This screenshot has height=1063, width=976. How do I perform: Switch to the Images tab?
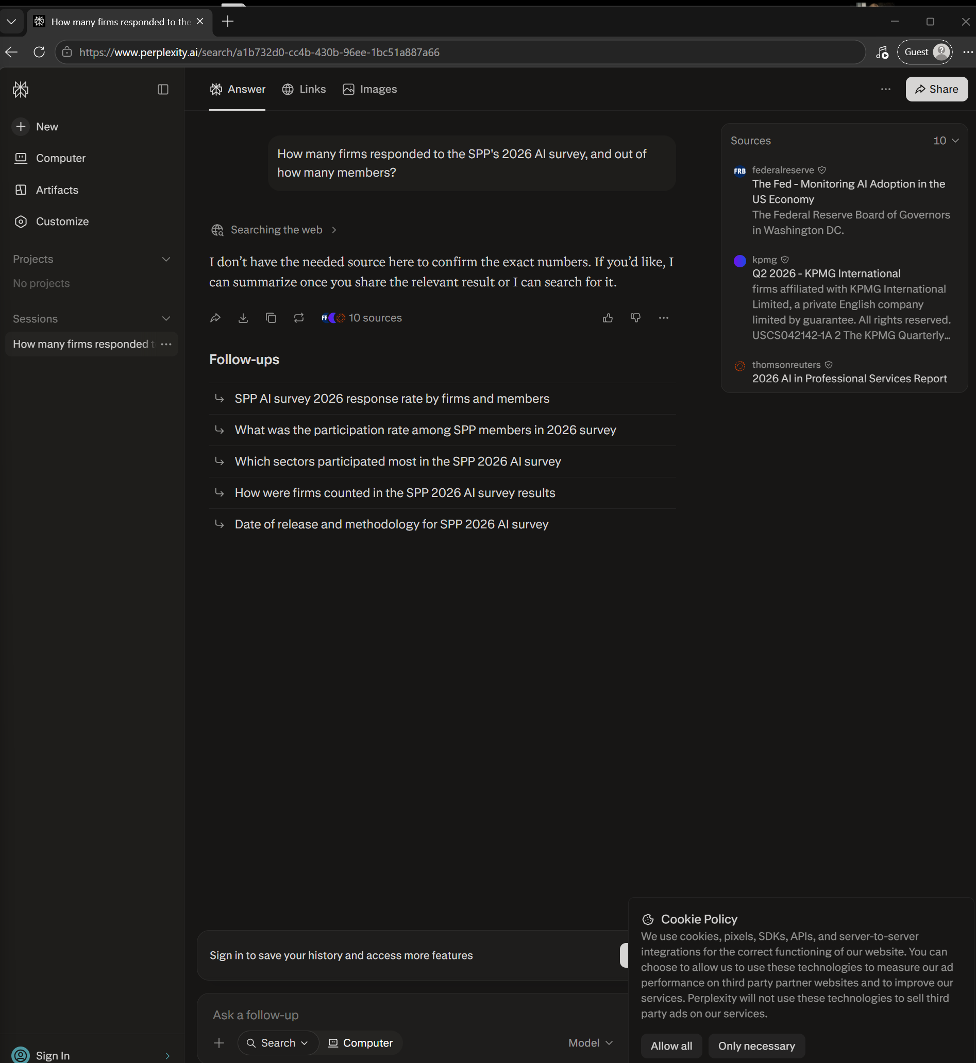[369, 89]
